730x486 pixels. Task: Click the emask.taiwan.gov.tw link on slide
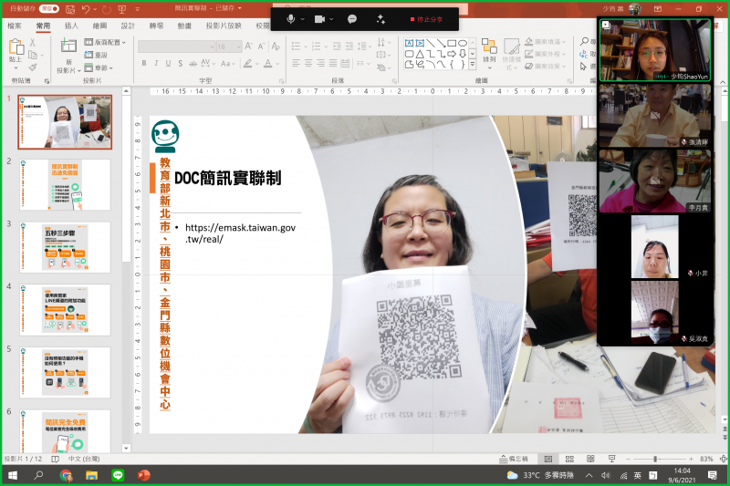click(240, 228)
